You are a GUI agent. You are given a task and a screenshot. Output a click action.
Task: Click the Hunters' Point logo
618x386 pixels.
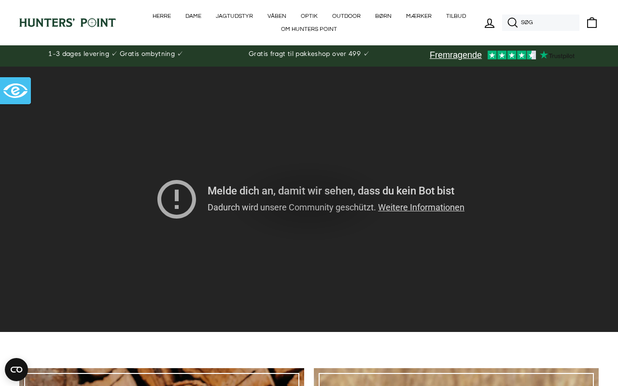click(x=68, y=23)
